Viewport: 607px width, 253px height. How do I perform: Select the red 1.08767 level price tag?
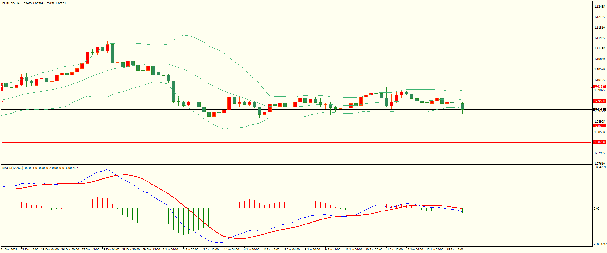pyautogui.click(x=599, y=126)
